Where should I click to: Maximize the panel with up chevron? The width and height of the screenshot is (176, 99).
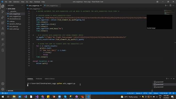(171, 79)
